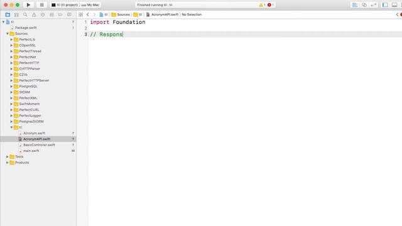The height and width of the screenshot is (226, 402).
Task: Collapse the til project root
Action: pyautogui.click(x=3, y=22)
